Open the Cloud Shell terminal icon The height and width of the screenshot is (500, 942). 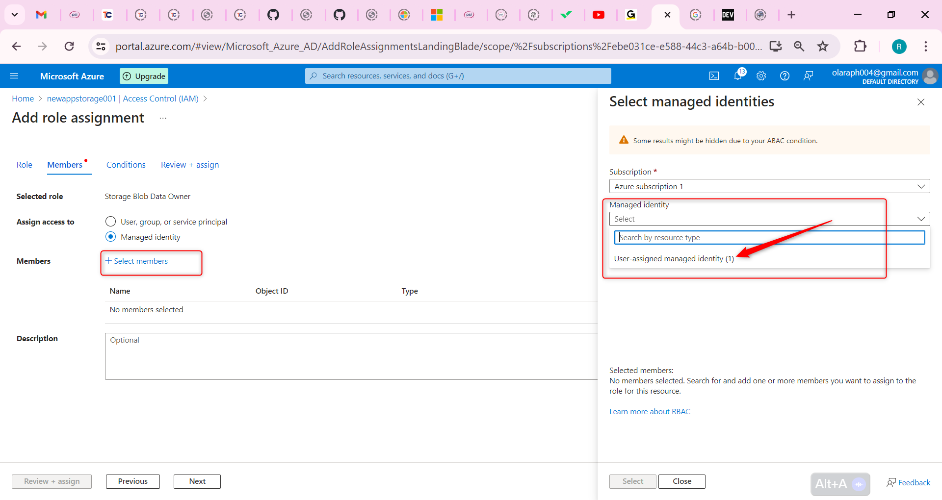(714, 75)
